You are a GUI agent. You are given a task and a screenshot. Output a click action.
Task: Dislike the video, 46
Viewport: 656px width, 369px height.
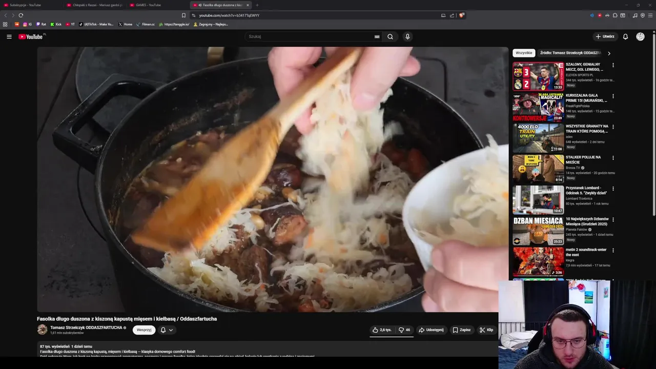[x=405, y=330]
